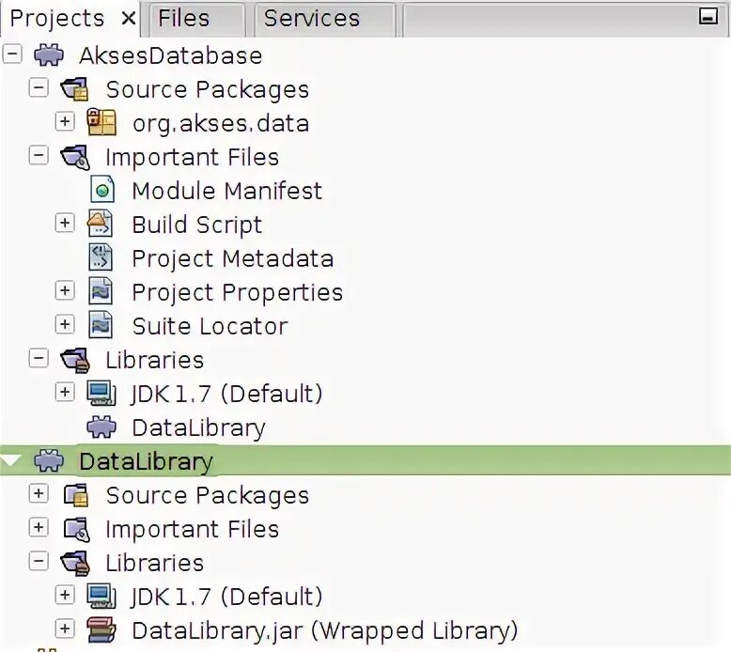The width and height of the screenshot is (731, 652).
Task: Click the highlighted DataLibrary project puzzle icon
Action: click(x=49, y=460)
